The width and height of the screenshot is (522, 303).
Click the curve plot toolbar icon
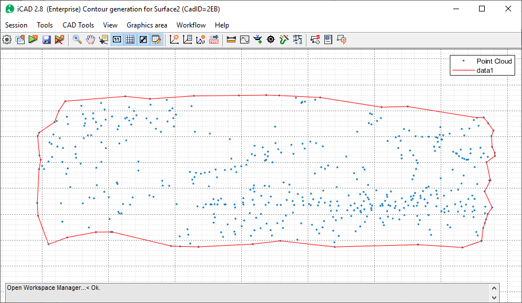coord(245,40)
